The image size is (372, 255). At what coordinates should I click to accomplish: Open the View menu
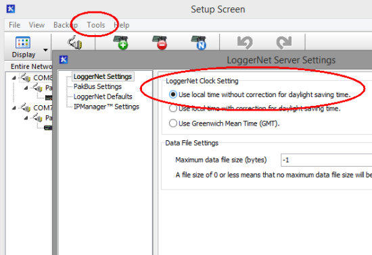37,25
